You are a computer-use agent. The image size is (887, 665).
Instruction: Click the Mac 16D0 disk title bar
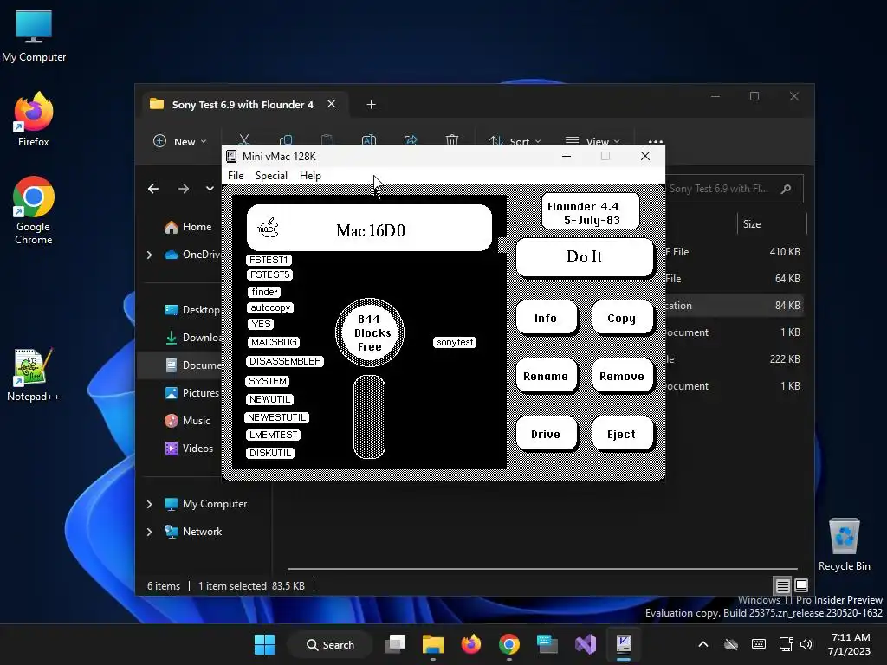(369, 228)
